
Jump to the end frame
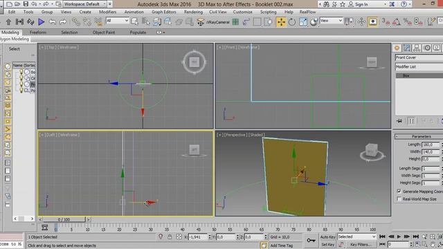pos(415,237)
